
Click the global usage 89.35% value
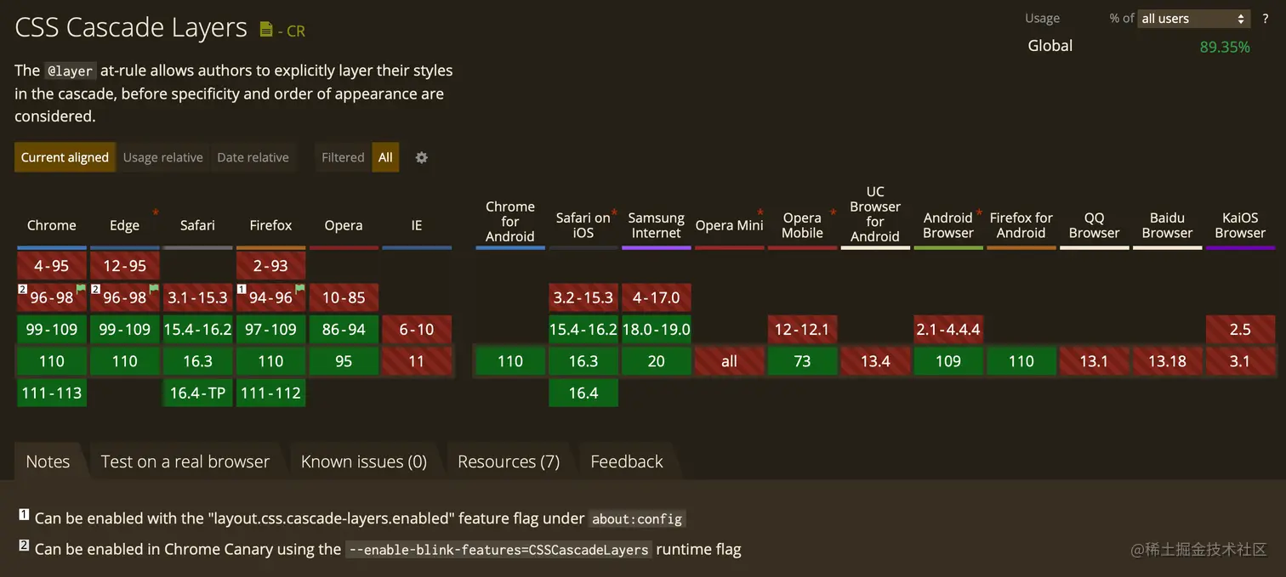point(1225,47)
